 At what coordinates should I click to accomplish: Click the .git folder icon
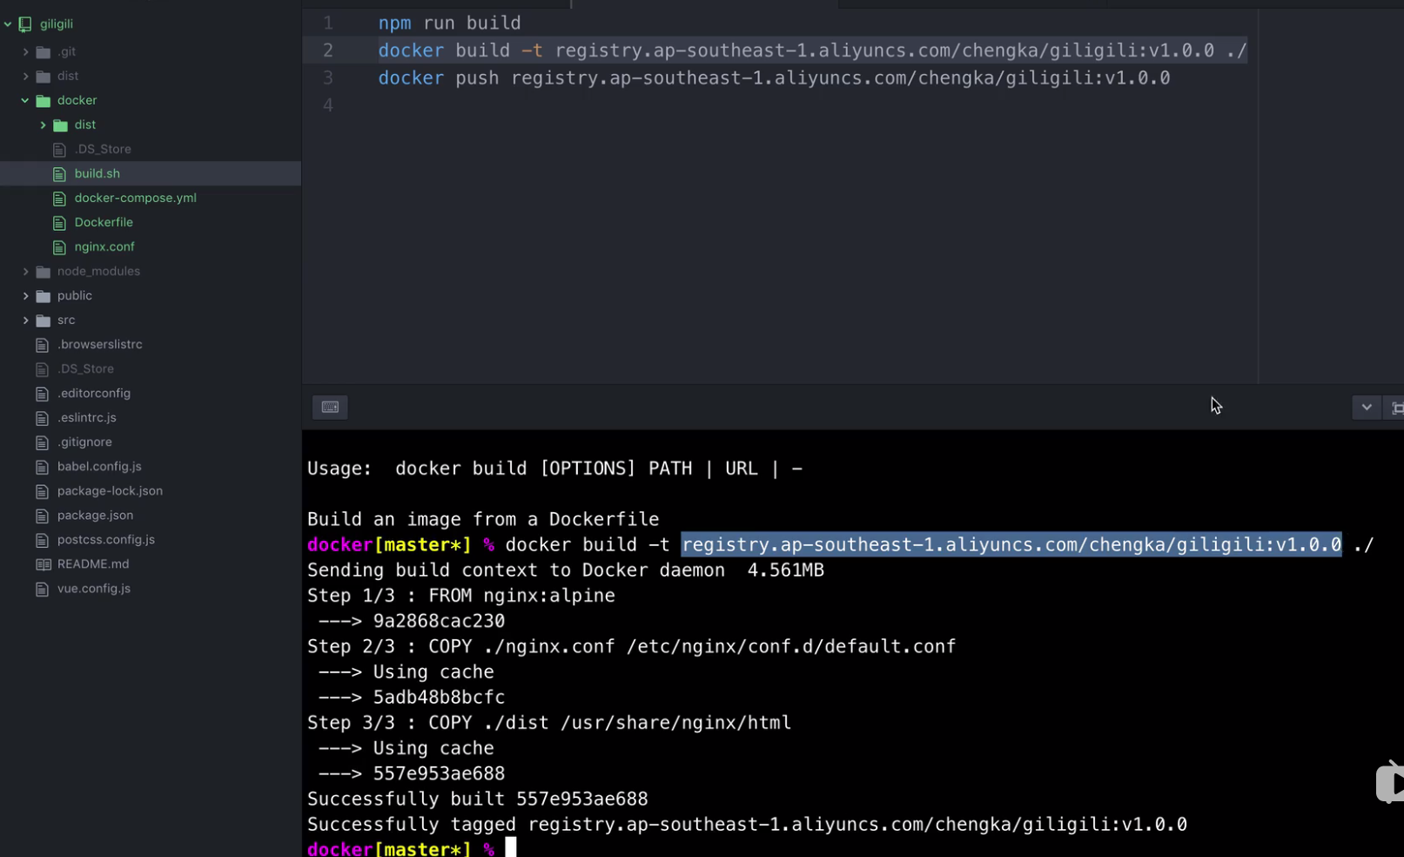43,52
